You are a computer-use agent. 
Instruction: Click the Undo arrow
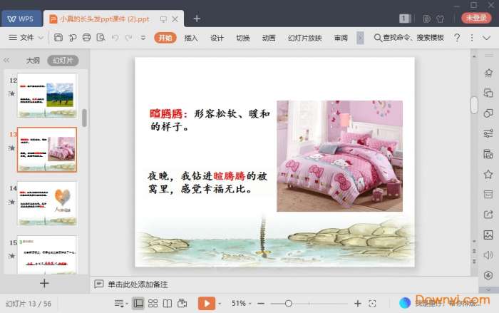pyautogui.click(x=115, y=38)
